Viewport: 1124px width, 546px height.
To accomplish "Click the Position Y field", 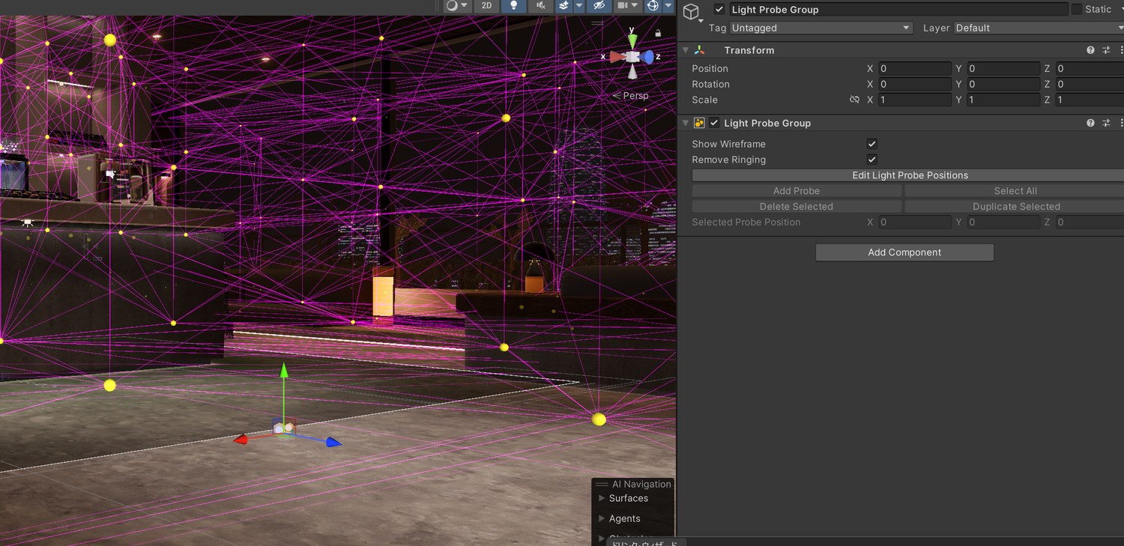I will (x=1003, y=68).
